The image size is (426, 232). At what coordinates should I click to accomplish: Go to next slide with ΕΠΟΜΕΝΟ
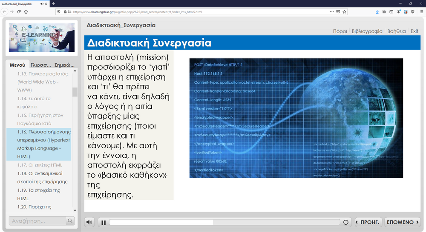click(402, 222)
